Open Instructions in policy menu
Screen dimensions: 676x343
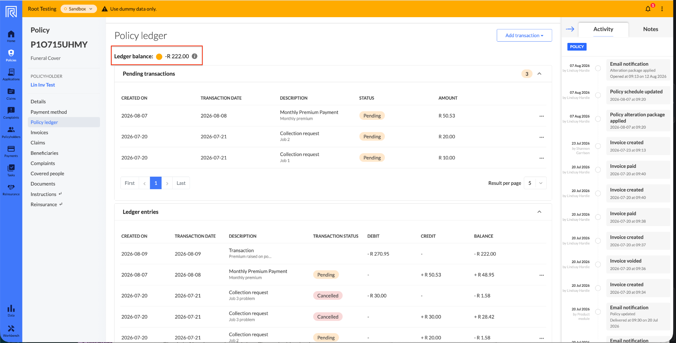tap(46, 194)
